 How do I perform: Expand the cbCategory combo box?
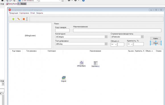coord(106,37)
